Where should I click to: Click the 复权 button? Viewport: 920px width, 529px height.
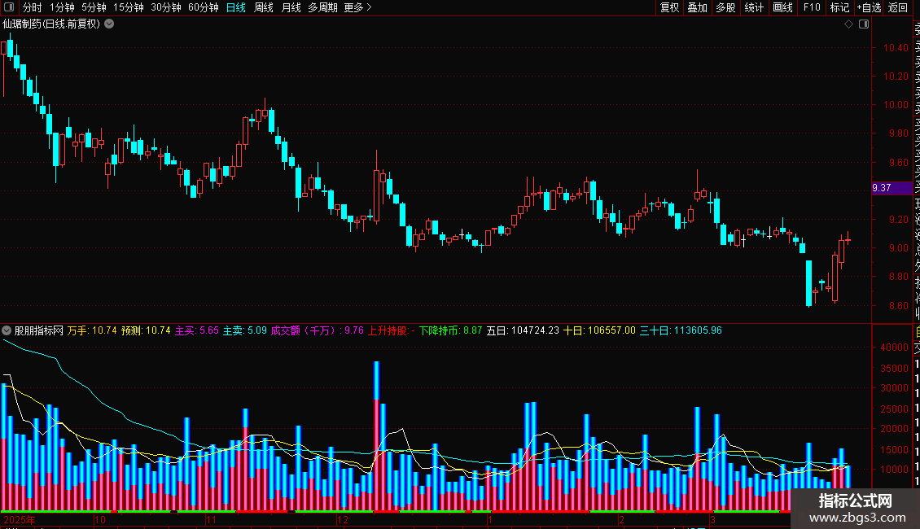coord(669,7)
